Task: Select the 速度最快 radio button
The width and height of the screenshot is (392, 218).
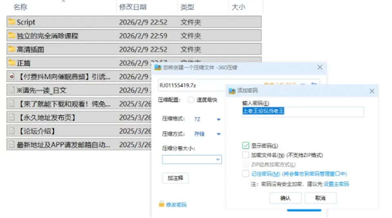Action: pos(191,100)
